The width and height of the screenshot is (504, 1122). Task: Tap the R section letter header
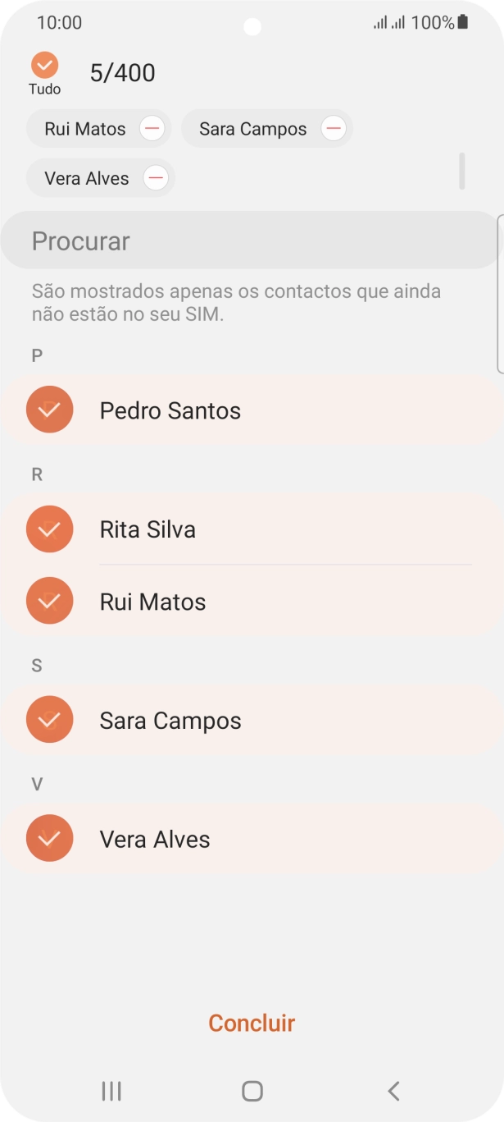(x=36, y=474)
